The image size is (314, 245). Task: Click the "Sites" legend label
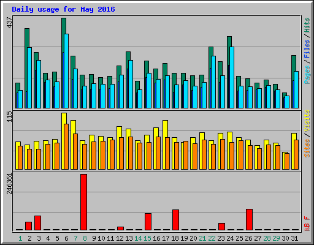coord(307,148)
